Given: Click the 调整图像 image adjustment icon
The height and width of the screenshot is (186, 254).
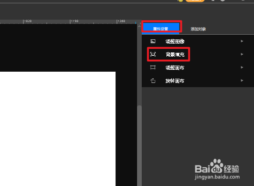Looking at the screenshot, I should 153,41.
